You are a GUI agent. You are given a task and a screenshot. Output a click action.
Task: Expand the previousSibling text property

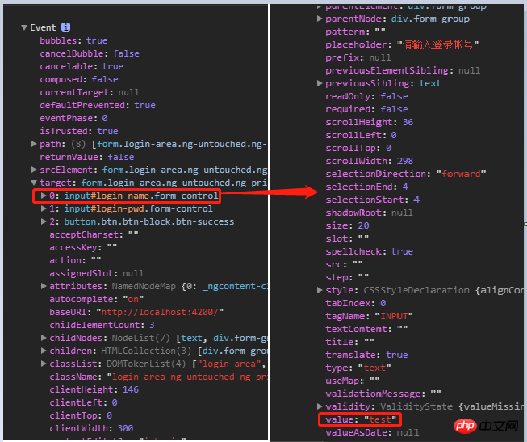coord(320,83)
